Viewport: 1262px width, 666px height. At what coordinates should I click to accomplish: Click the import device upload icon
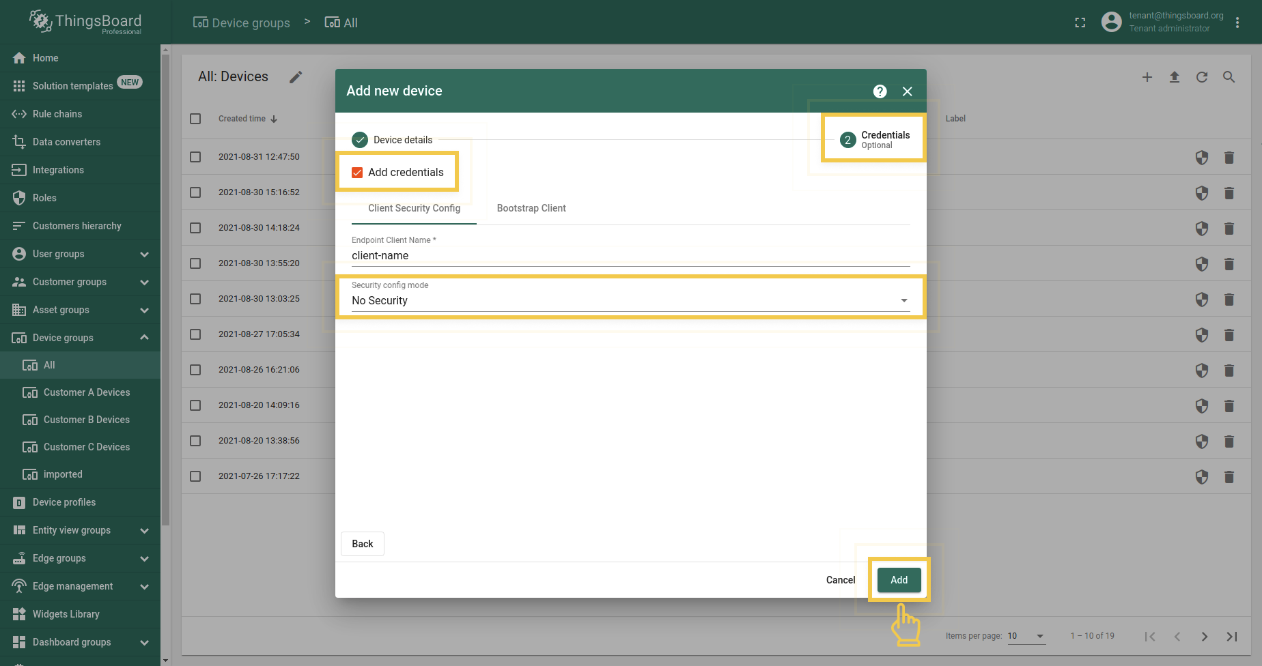(1175, 77)
